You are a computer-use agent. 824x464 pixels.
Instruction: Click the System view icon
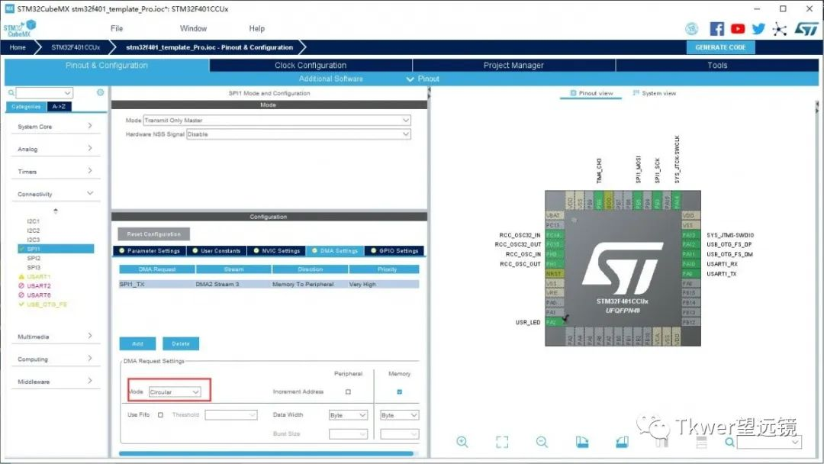click(636, 93)
